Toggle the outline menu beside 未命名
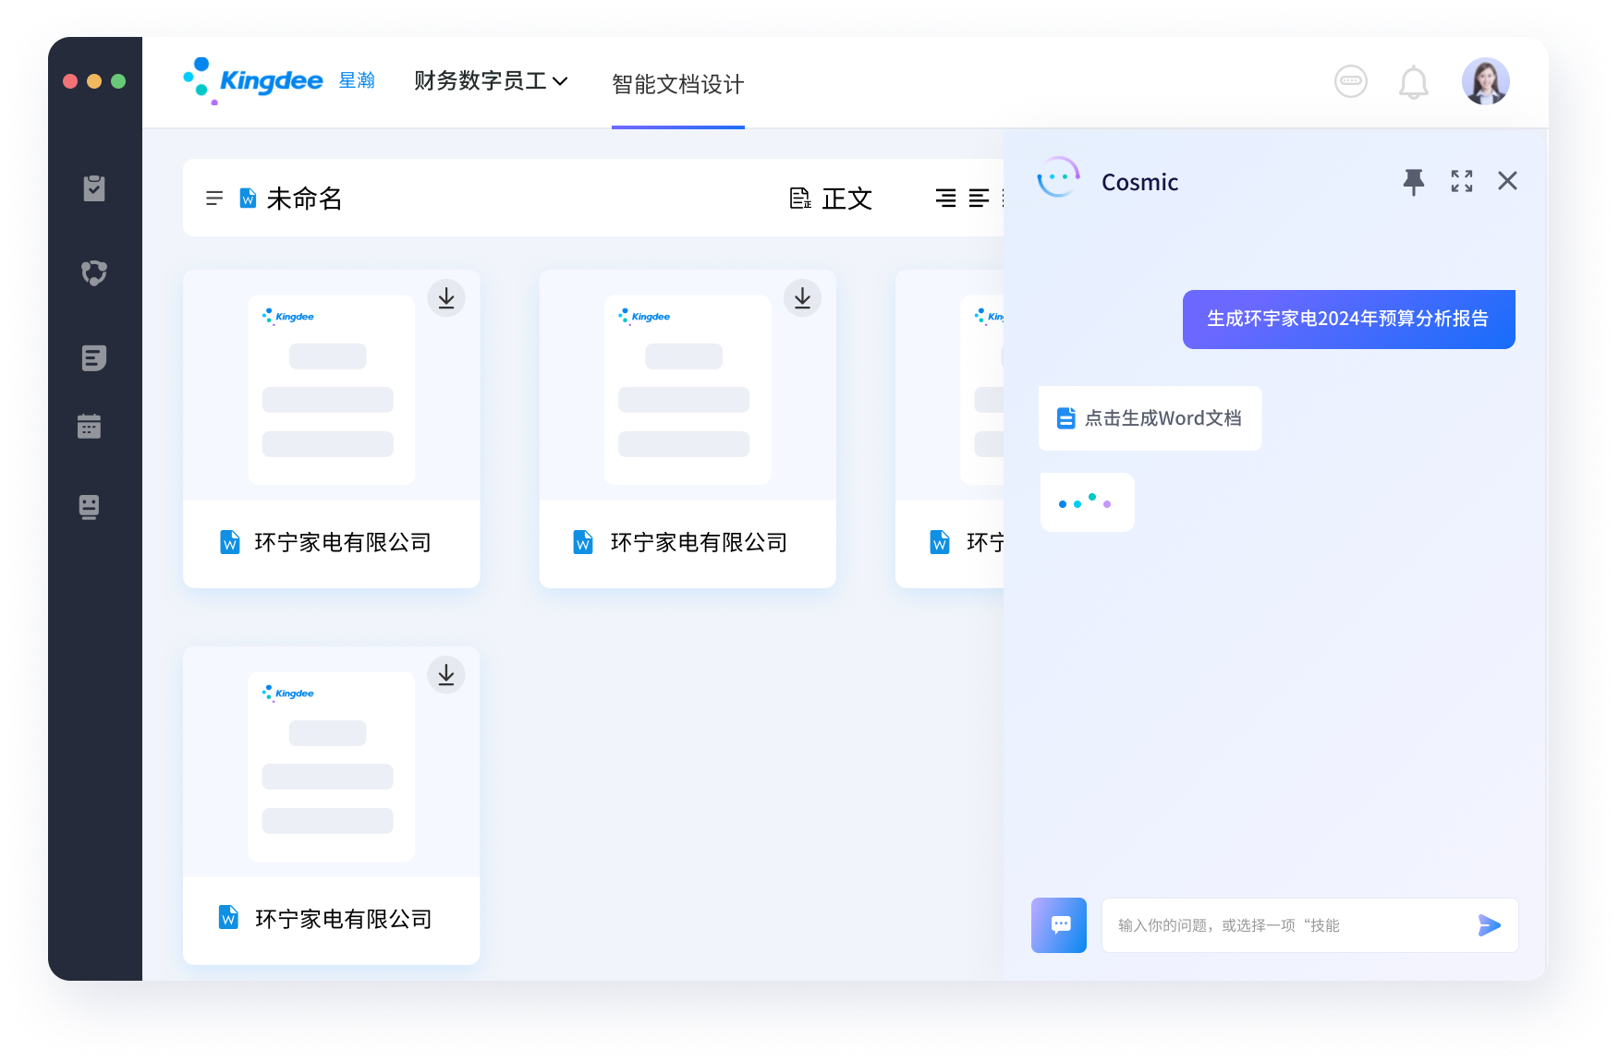The height and width of the screenshot is (1062, 1619). point(214,199)
